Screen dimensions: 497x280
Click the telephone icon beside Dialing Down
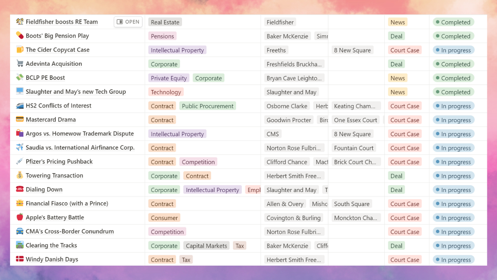tap(20, 190)
